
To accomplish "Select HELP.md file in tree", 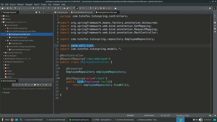I will coord(11,74).
